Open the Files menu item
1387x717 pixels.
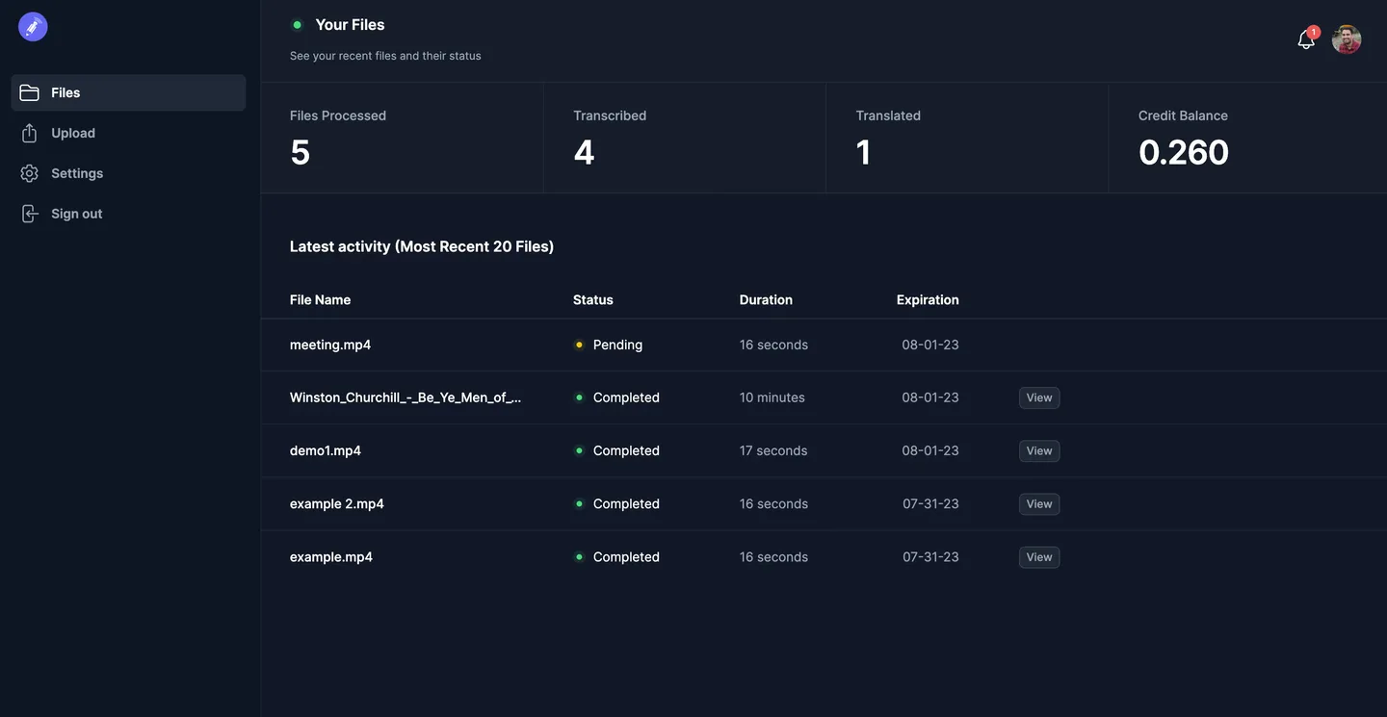[x=128, y=92]
